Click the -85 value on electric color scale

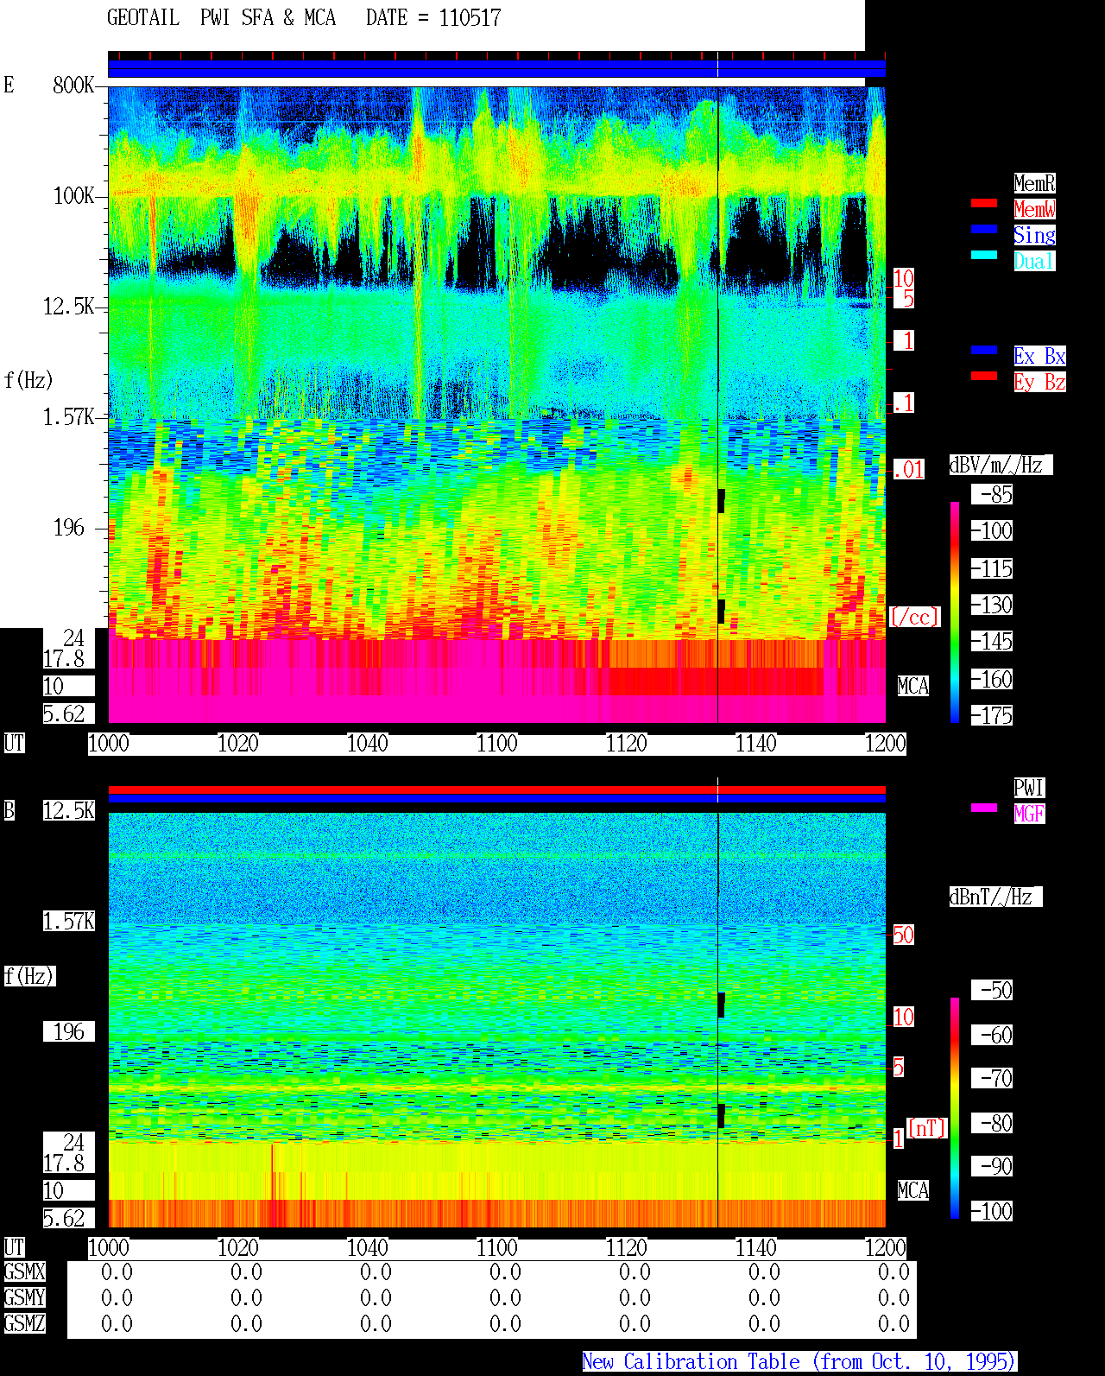pos(992,494)
